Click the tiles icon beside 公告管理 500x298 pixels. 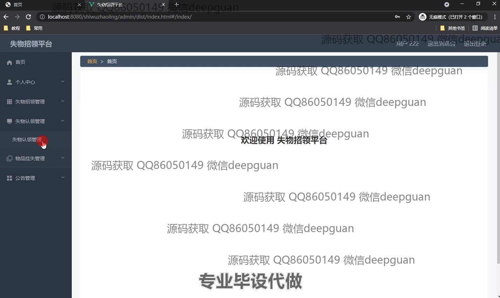9,178
